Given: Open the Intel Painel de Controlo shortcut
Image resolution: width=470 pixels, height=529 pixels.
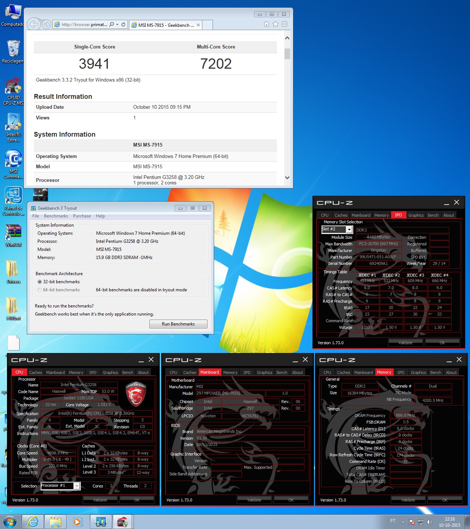Looking at the screenshot, I should pos(13,201).
